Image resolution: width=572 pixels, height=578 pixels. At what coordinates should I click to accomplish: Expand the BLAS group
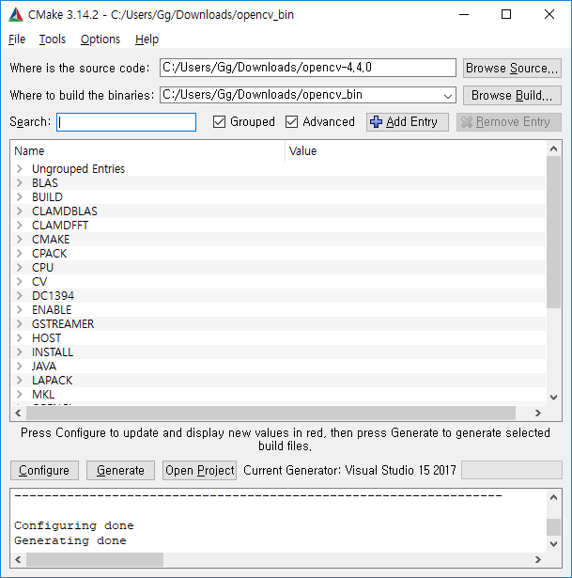pyautogui.click(x=20, y=183)
